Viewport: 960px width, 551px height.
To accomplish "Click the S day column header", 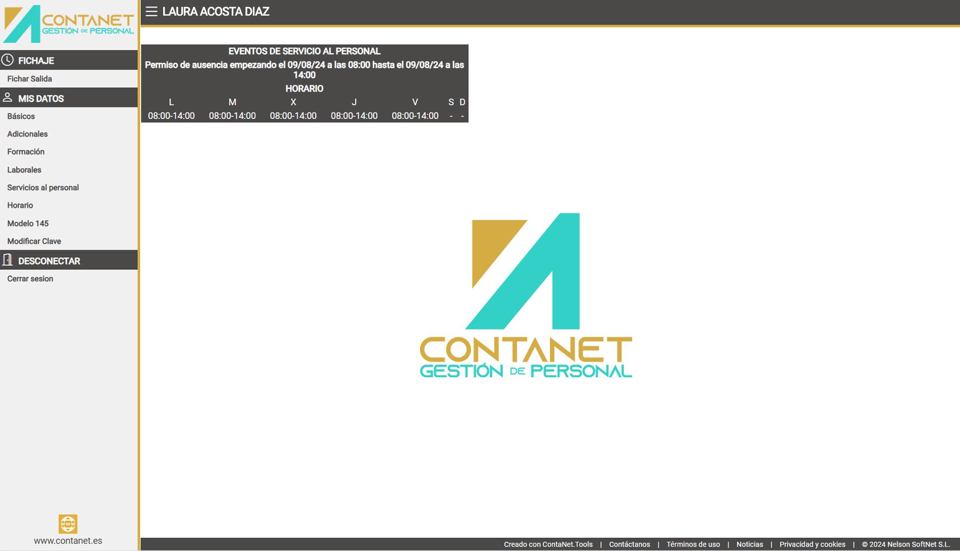I will click(x=451, y=102).
